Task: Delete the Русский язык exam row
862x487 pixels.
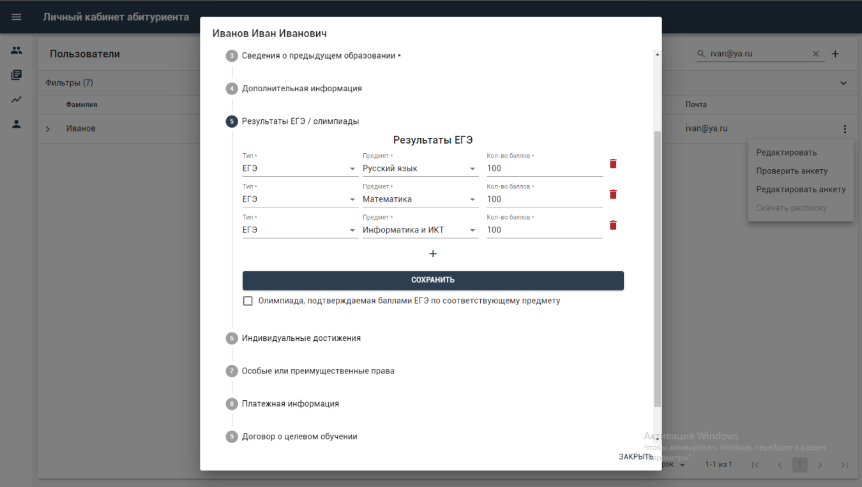Action: point(613,163)
